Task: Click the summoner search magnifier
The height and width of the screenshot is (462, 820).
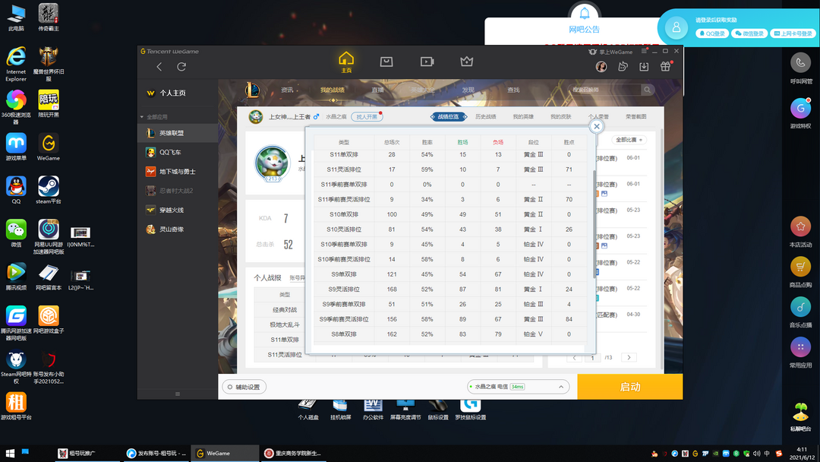Action: (648, 90)
